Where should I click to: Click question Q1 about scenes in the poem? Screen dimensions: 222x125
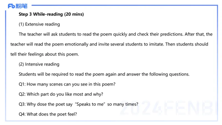point(67,84)
